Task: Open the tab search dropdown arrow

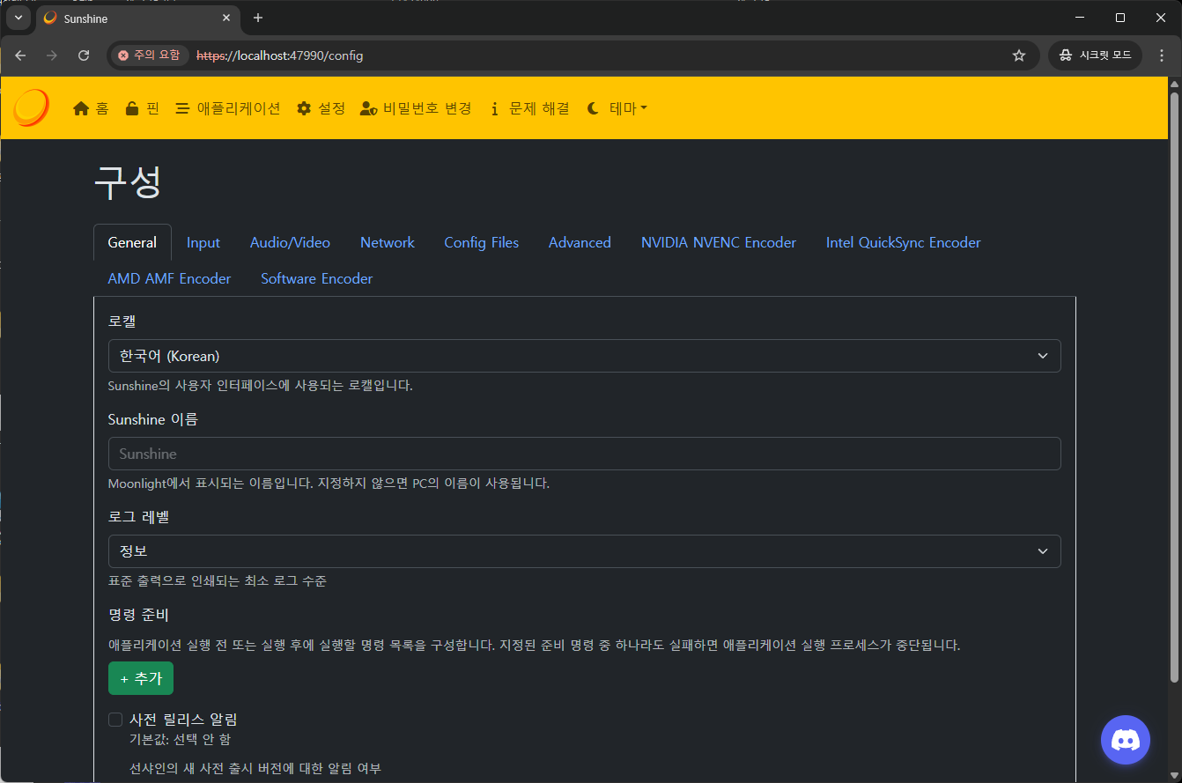Action: pos(18,18)
